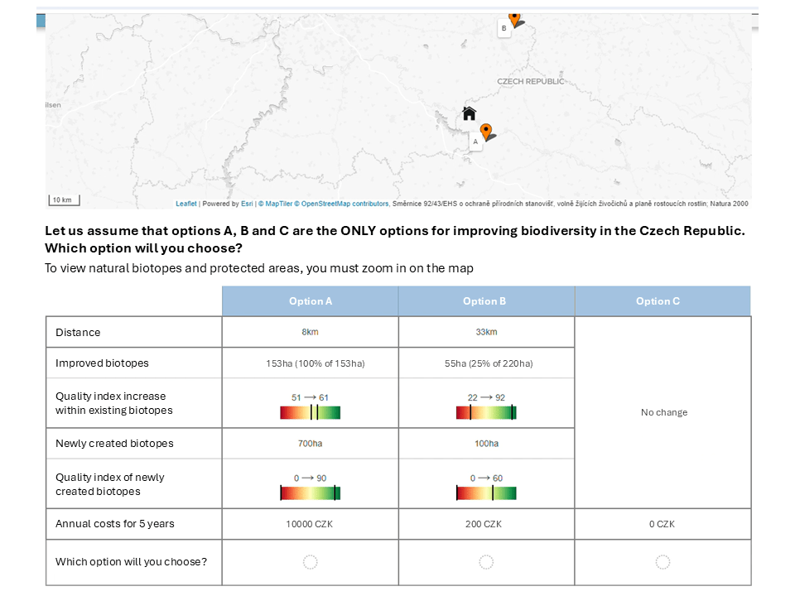
Task: Choose the Option B radio button
Action: pyautogui.click(x=486, y=562)
